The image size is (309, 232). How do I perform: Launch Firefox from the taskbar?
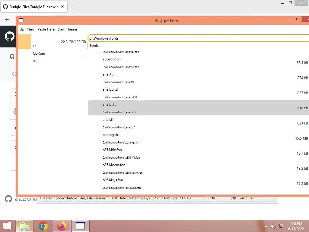click(x=62, y=226)
